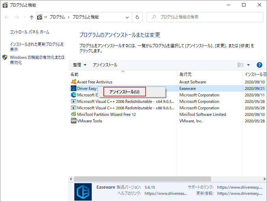
Task: Open the view options dropdown arrow
Action: pos(249,65)
